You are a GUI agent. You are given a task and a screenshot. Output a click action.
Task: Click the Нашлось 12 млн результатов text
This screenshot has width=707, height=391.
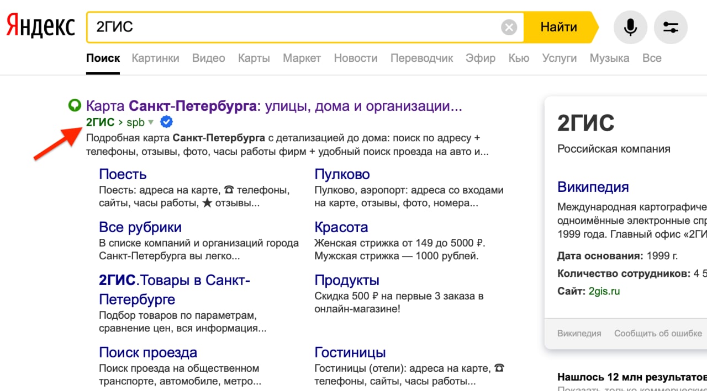click(632, 377)
